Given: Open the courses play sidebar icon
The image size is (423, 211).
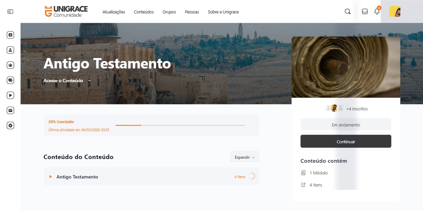Looking at the screenshot, I should click(10, 95).
